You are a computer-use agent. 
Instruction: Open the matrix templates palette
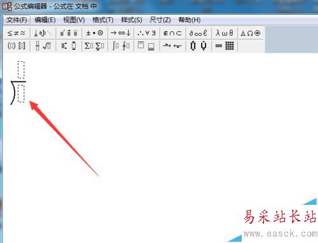pos(225,46)
